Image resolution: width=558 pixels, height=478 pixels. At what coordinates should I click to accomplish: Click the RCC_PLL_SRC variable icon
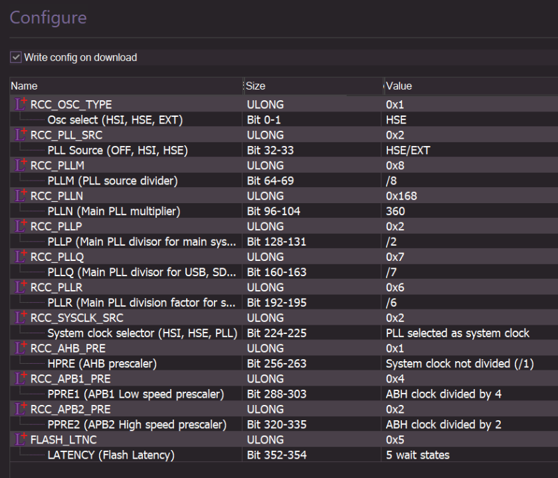pyautogui.click(x=21, y=135)
